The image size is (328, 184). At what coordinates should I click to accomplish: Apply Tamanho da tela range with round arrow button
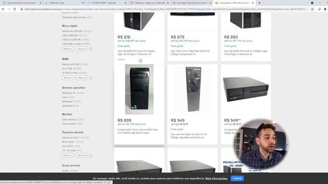91,155
